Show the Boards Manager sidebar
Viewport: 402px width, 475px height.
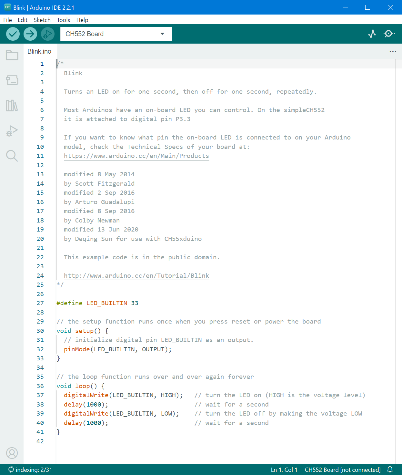point(12,80)
